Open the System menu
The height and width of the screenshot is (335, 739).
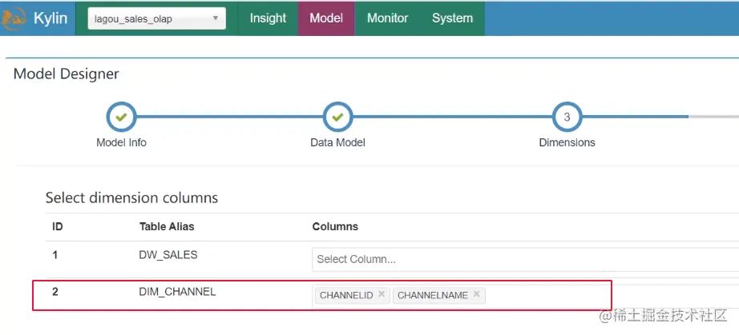[x=452, y=18]
